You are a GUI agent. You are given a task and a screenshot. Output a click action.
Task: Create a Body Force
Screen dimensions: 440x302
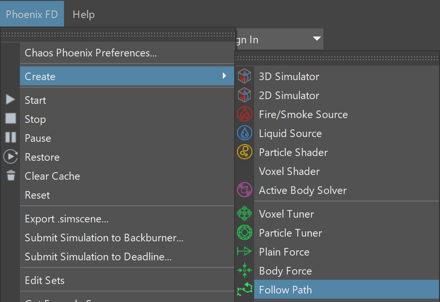346,271
